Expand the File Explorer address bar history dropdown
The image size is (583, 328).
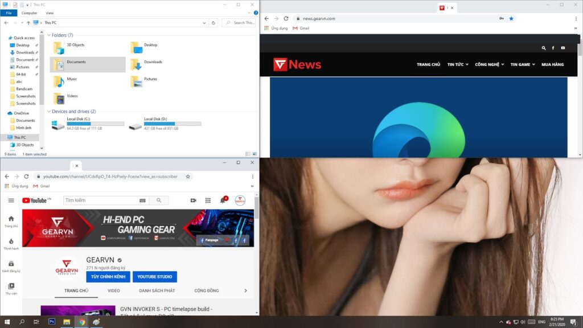204,23
